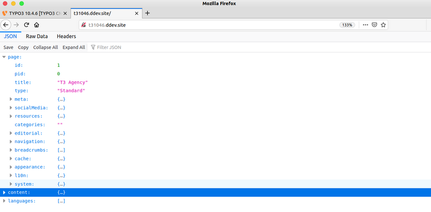
Task: Expand the meta node
Action: click(11, 99)
